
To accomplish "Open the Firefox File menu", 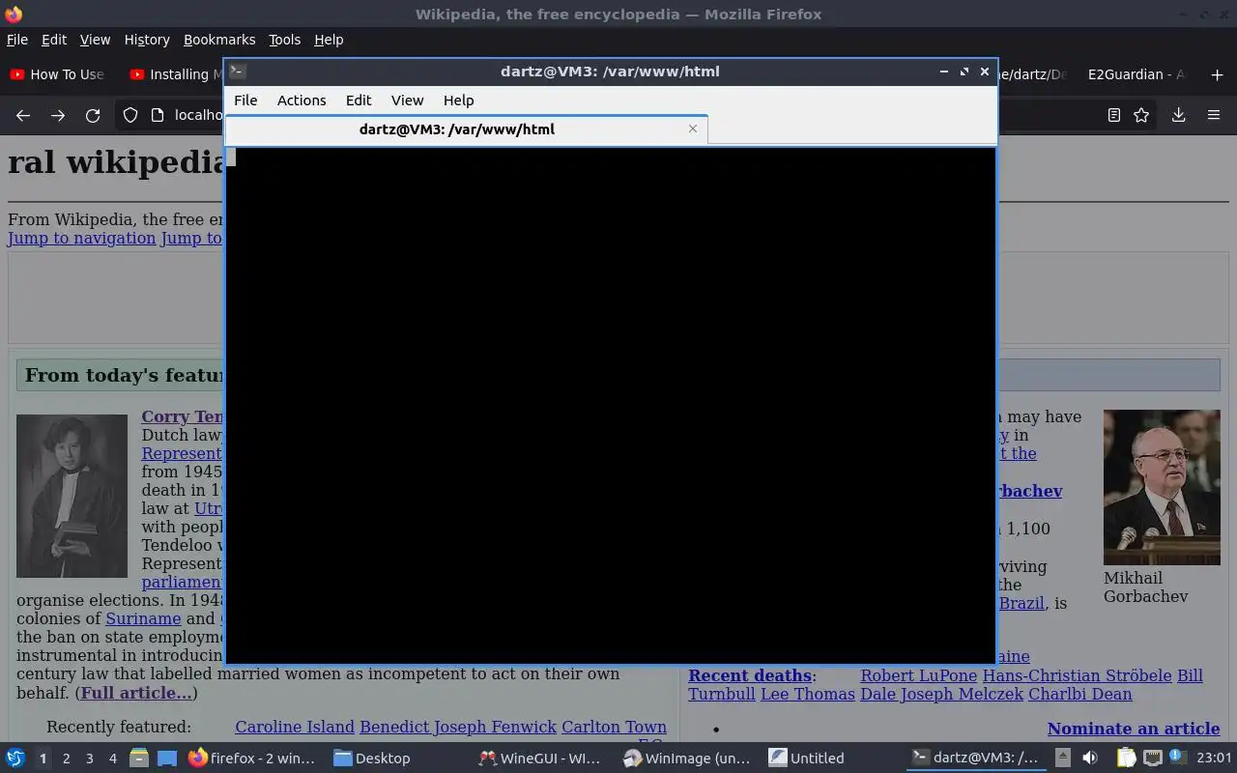I will pos(17,40).
